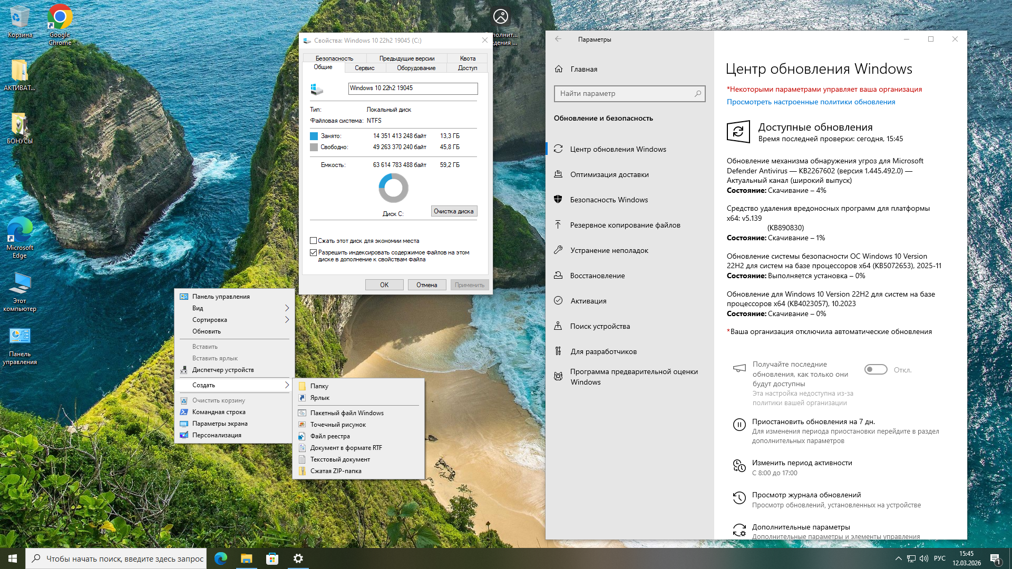Toggle the latest updates switch

pyautogui.click(x=875, y=370)
